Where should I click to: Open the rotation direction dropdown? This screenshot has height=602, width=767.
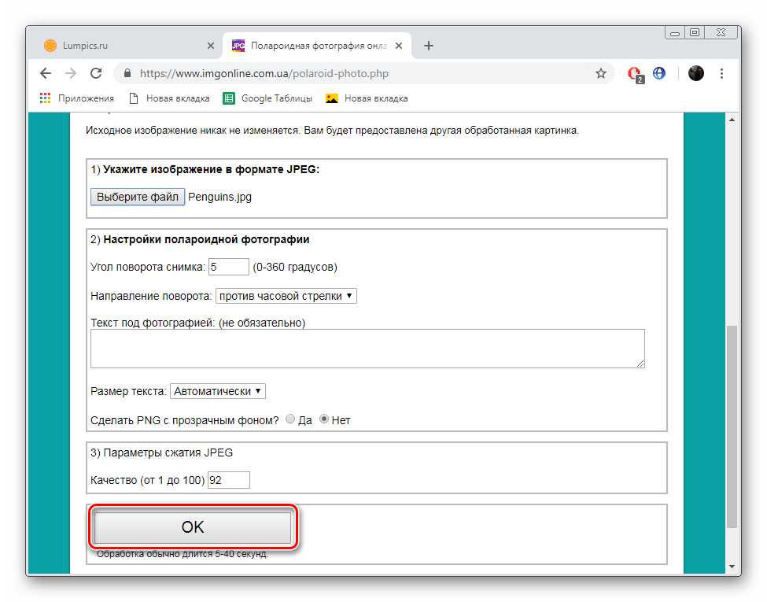[286, 296]
